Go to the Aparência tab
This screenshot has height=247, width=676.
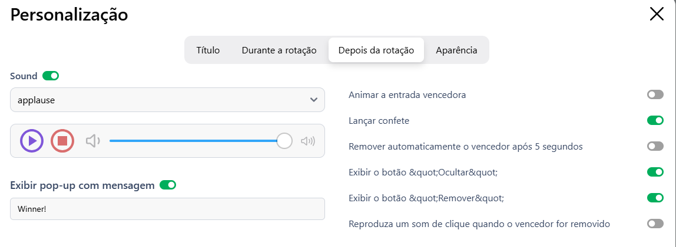[456, 50]
